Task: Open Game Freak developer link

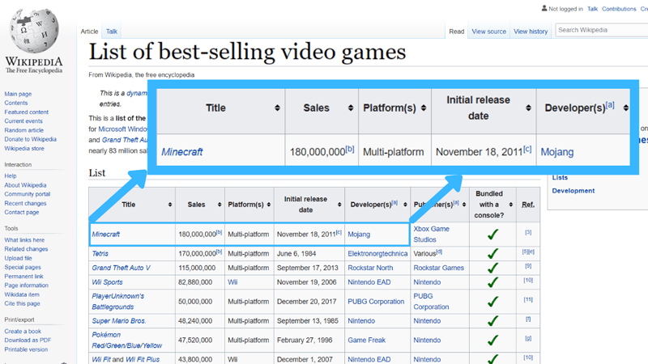Action: [x=367, y=340]
